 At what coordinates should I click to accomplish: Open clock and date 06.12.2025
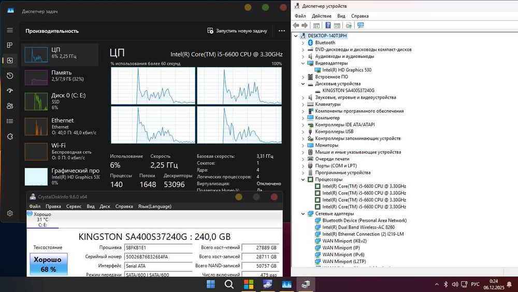coord(494,284)
